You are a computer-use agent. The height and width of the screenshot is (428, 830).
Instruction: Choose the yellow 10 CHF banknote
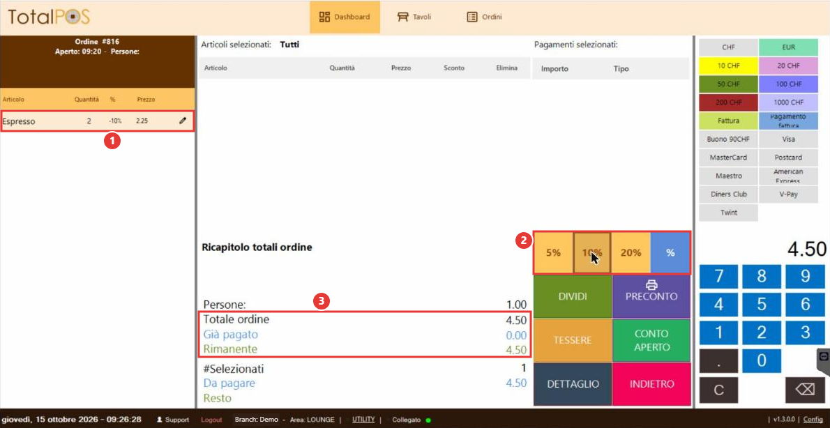click(728, 66)
